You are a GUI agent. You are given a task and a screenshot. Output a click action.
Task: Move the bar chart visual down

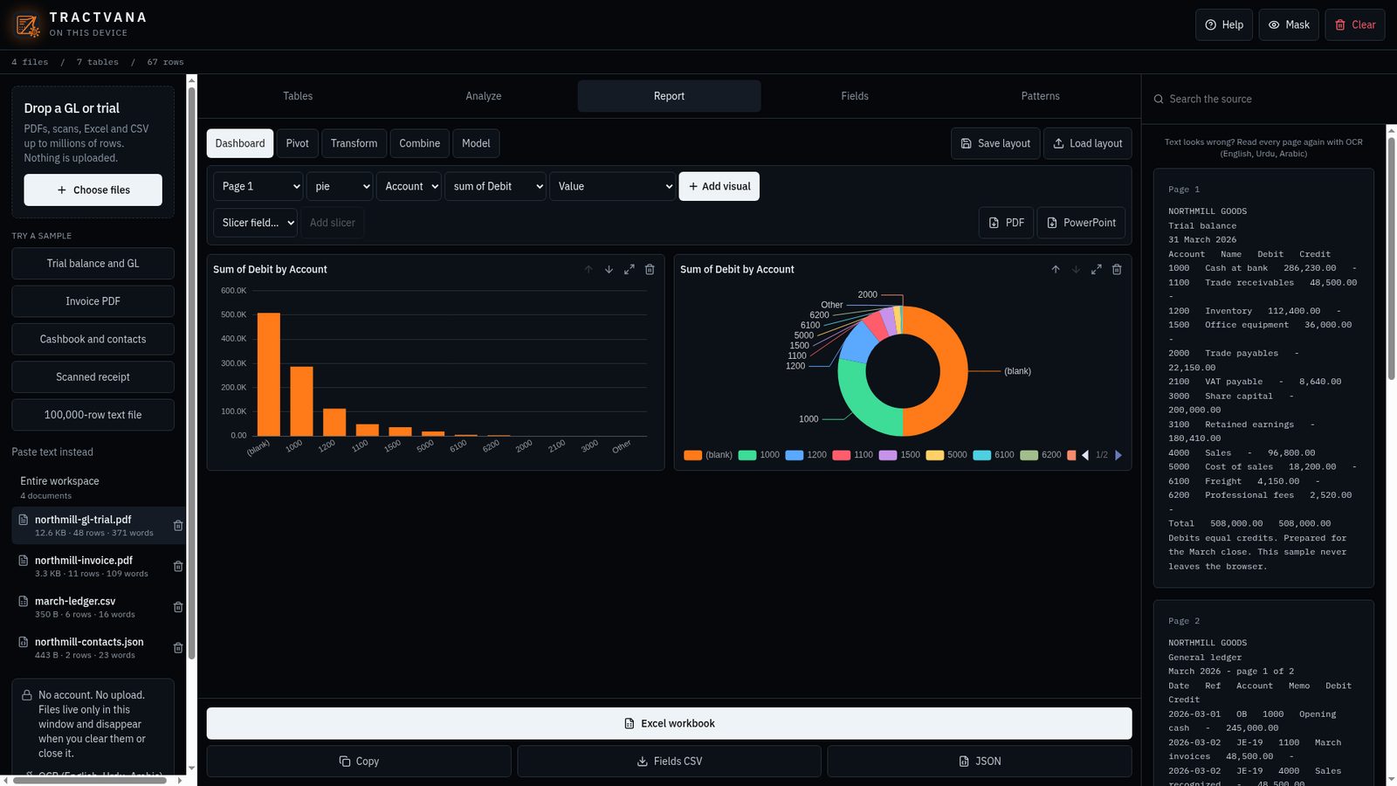tap(609, 270)
